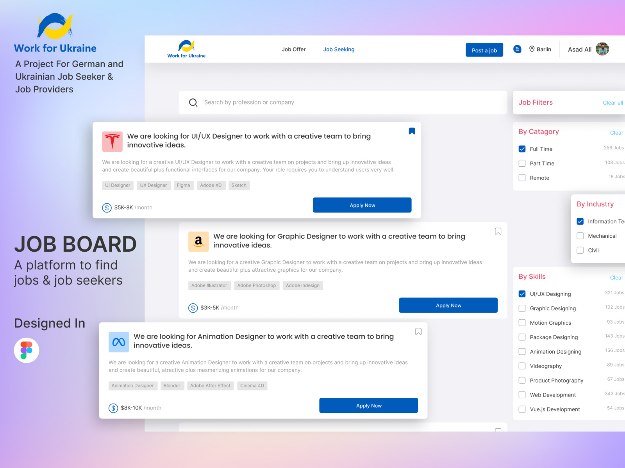
Task: Click dollar icon next to $8K-10K salary
Action: 113,408
